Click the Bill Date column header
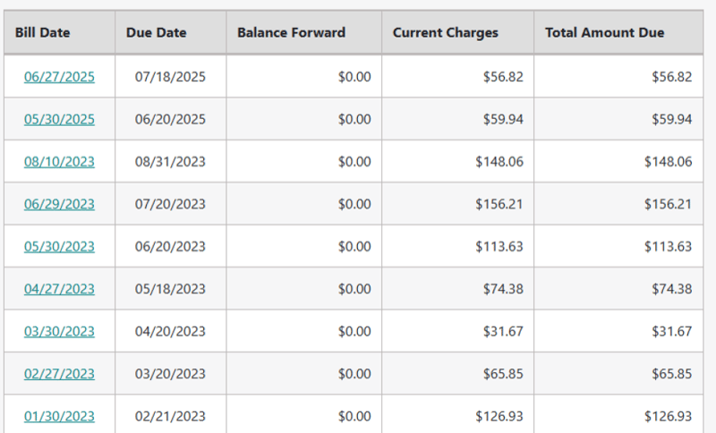 coord(43,33)
